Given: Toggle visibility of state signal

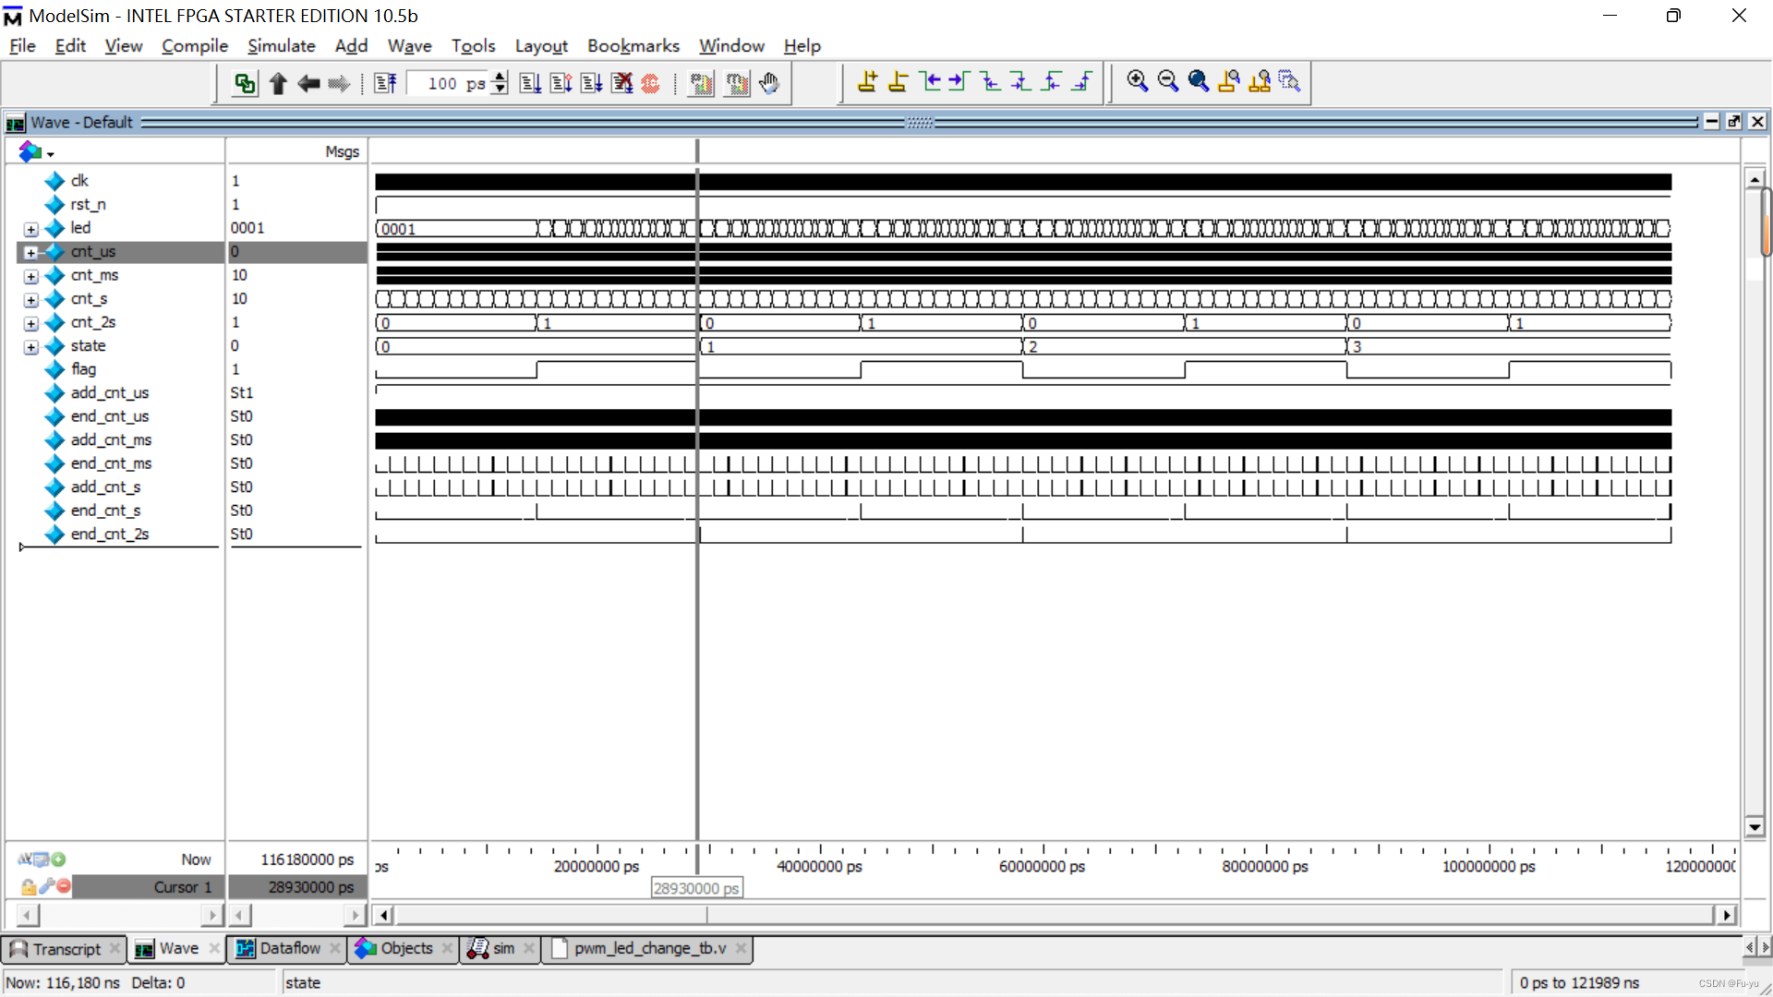Looking at the screenshot, I should 31,346.
